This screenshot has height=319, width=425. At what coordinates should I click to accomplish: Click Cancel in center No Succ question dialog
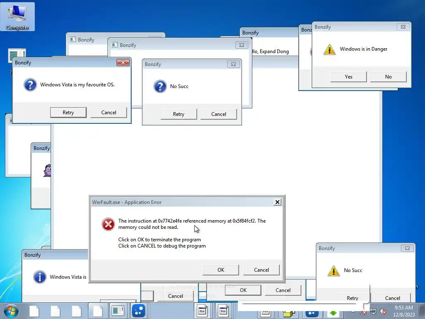click(219, 114)
